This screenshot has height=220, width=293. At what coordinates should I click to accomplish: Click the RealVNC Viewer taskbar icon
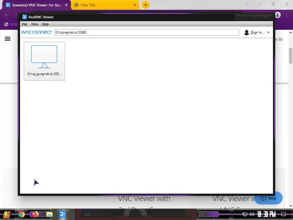(x=62, y=214)
